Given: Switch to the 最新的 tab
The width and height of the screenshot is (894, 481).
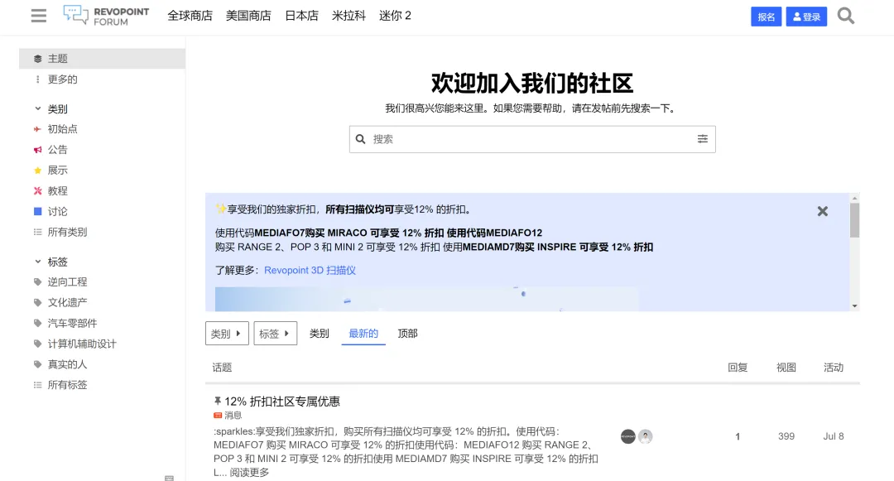Looking at the screenshot, I should (363, 334).
